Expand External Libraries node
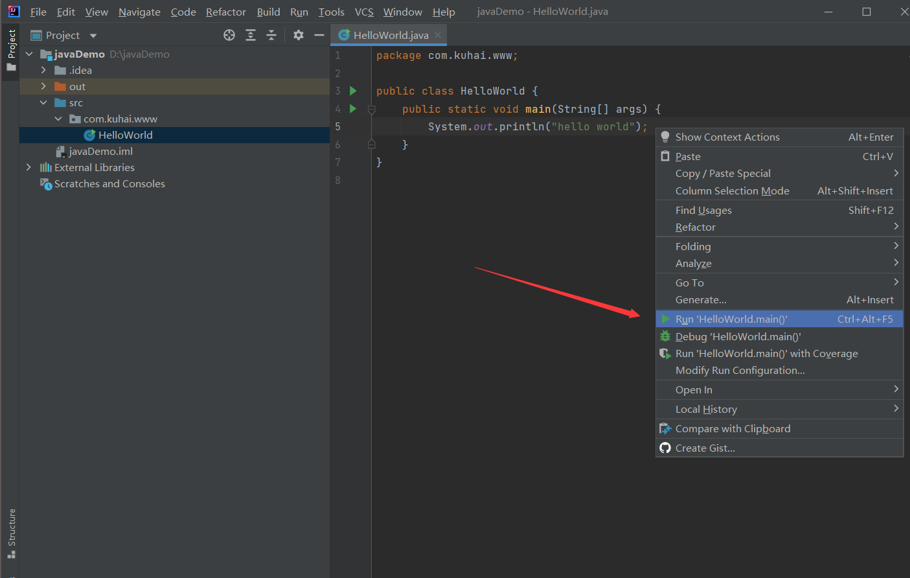The width and height of the screenshot is (910, 578). (x=28, y=167)
